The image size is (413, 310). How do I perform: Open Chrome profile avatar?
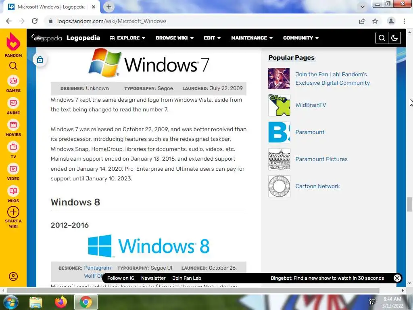391,21
